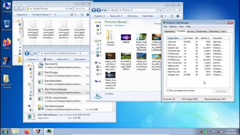Select Water_mountains landscape thumbnail

110,81
